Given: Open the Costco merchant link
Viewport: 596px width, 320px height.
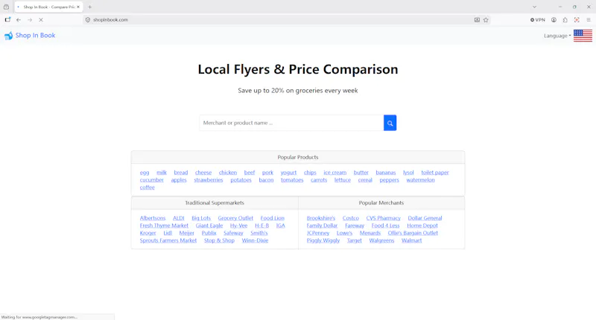Looking at the screenshot, I should (x=350, y=218).
